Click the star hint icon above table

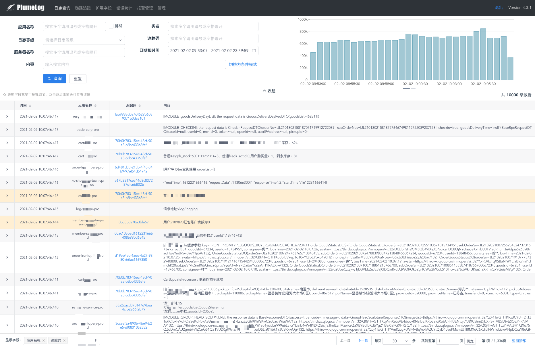coord(5,95)
